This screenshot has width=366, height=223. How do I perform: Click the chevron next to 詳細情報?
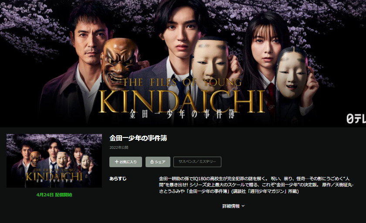tap(243, 206)
